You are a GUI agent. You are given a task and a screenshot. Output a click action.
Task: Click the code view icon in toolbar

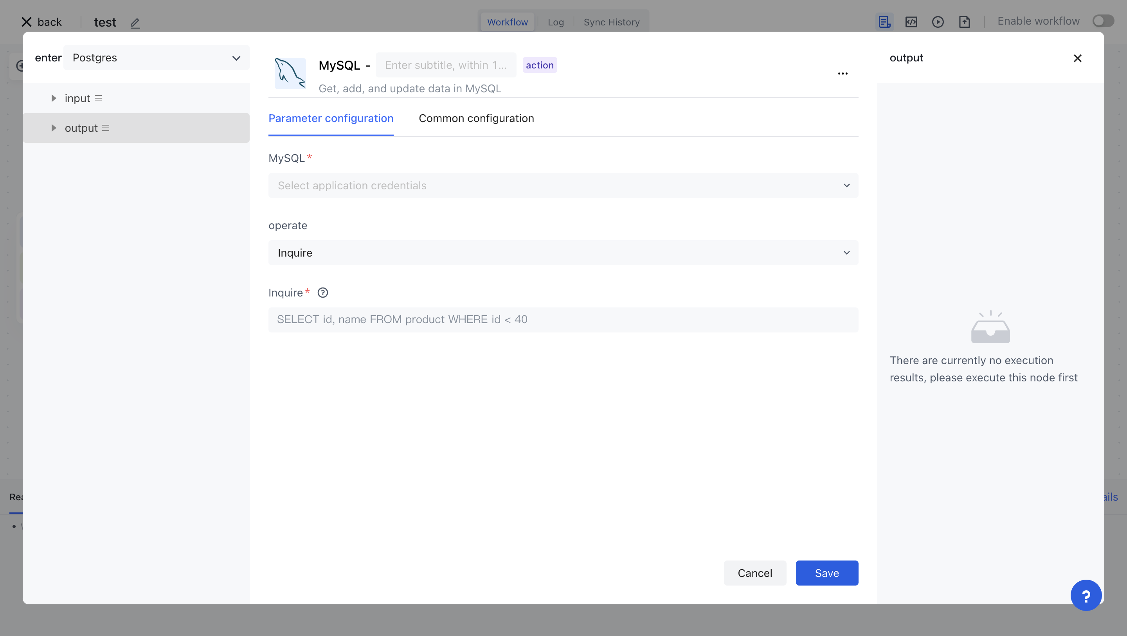(x=911, y=22)
